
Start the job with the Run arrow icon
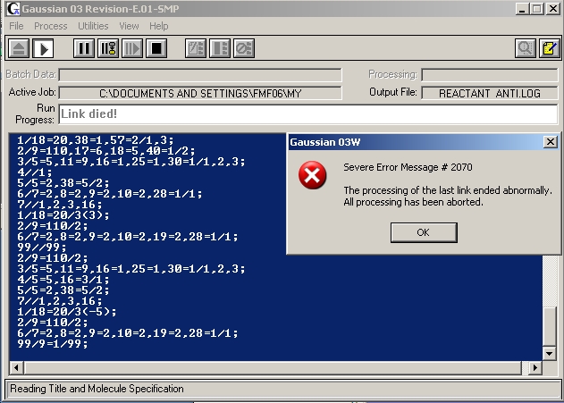click(x=43, y=48)
